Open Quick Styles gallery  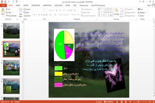pos(122,13)
